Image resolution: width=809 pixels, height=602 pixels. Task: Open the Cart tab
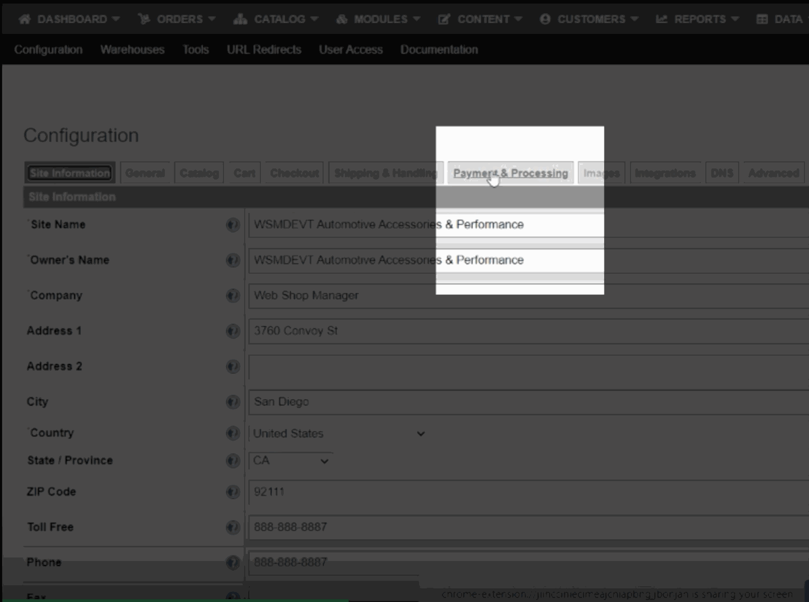[x=244, y=173]
